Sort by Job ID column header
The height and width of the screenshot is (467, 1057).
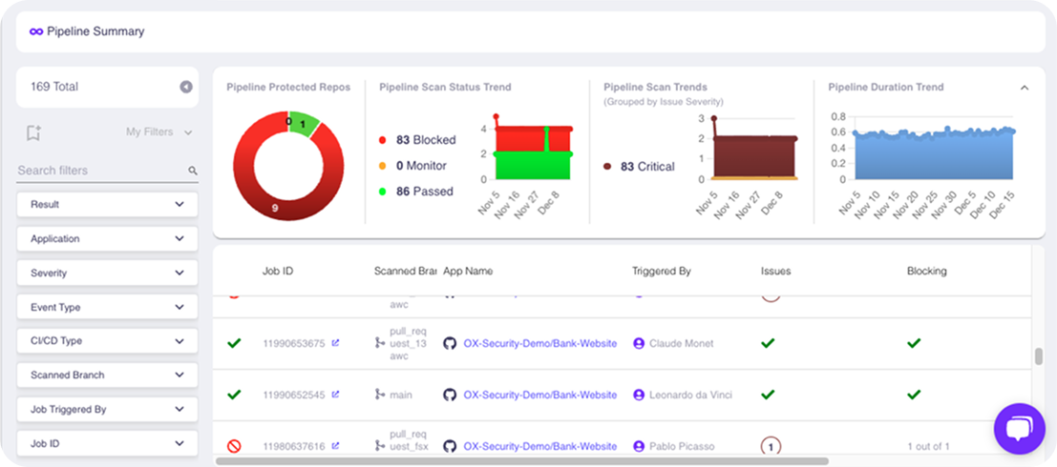278,272
